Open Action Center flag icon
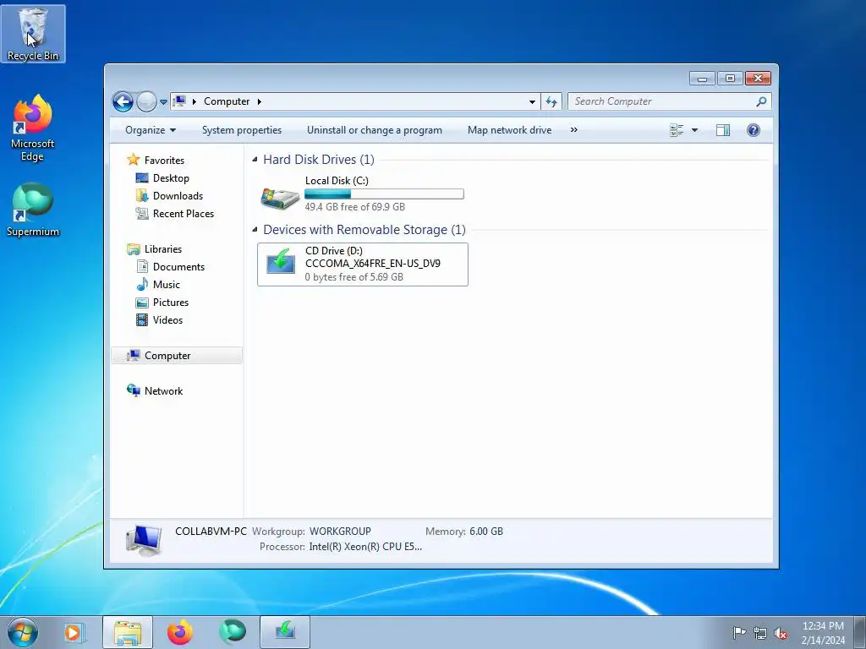The image size is (866, 649). pyautogui.click(x=739, y=632)
